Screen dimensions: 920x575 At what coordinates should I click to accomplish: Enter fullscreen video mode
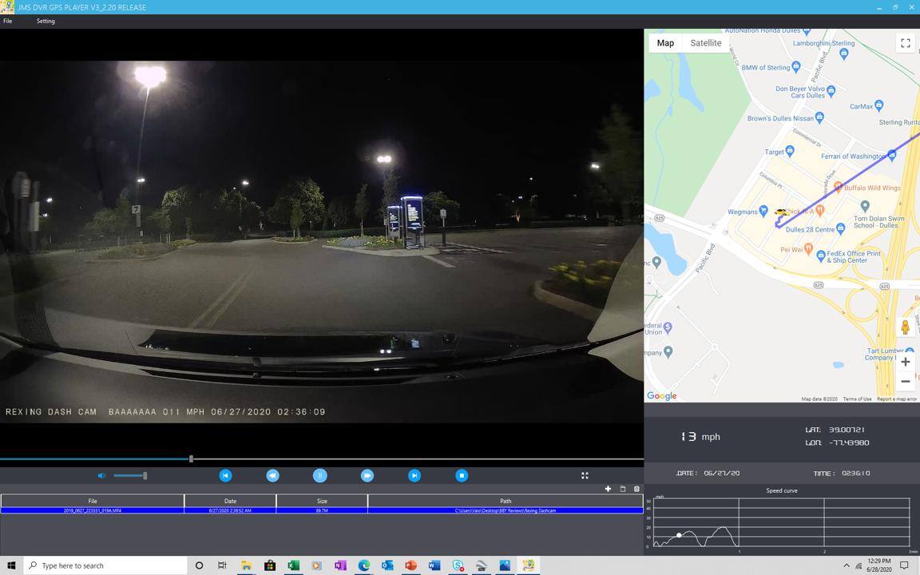[x=585, y=475]
